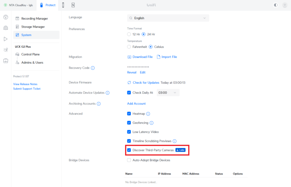This screenshot has width=291, height=187.
Task: Show the Geofencing info tooltip
Action: 152,123
